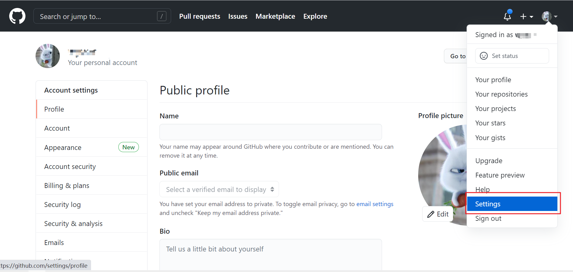573x272 pixels.
Task: Click the slash shortcut key icon in search
Action: (x=162, y=16)
